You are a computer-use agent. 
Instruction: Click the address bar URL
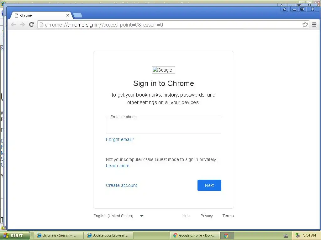pyautogui.click(x=104, y=25)
